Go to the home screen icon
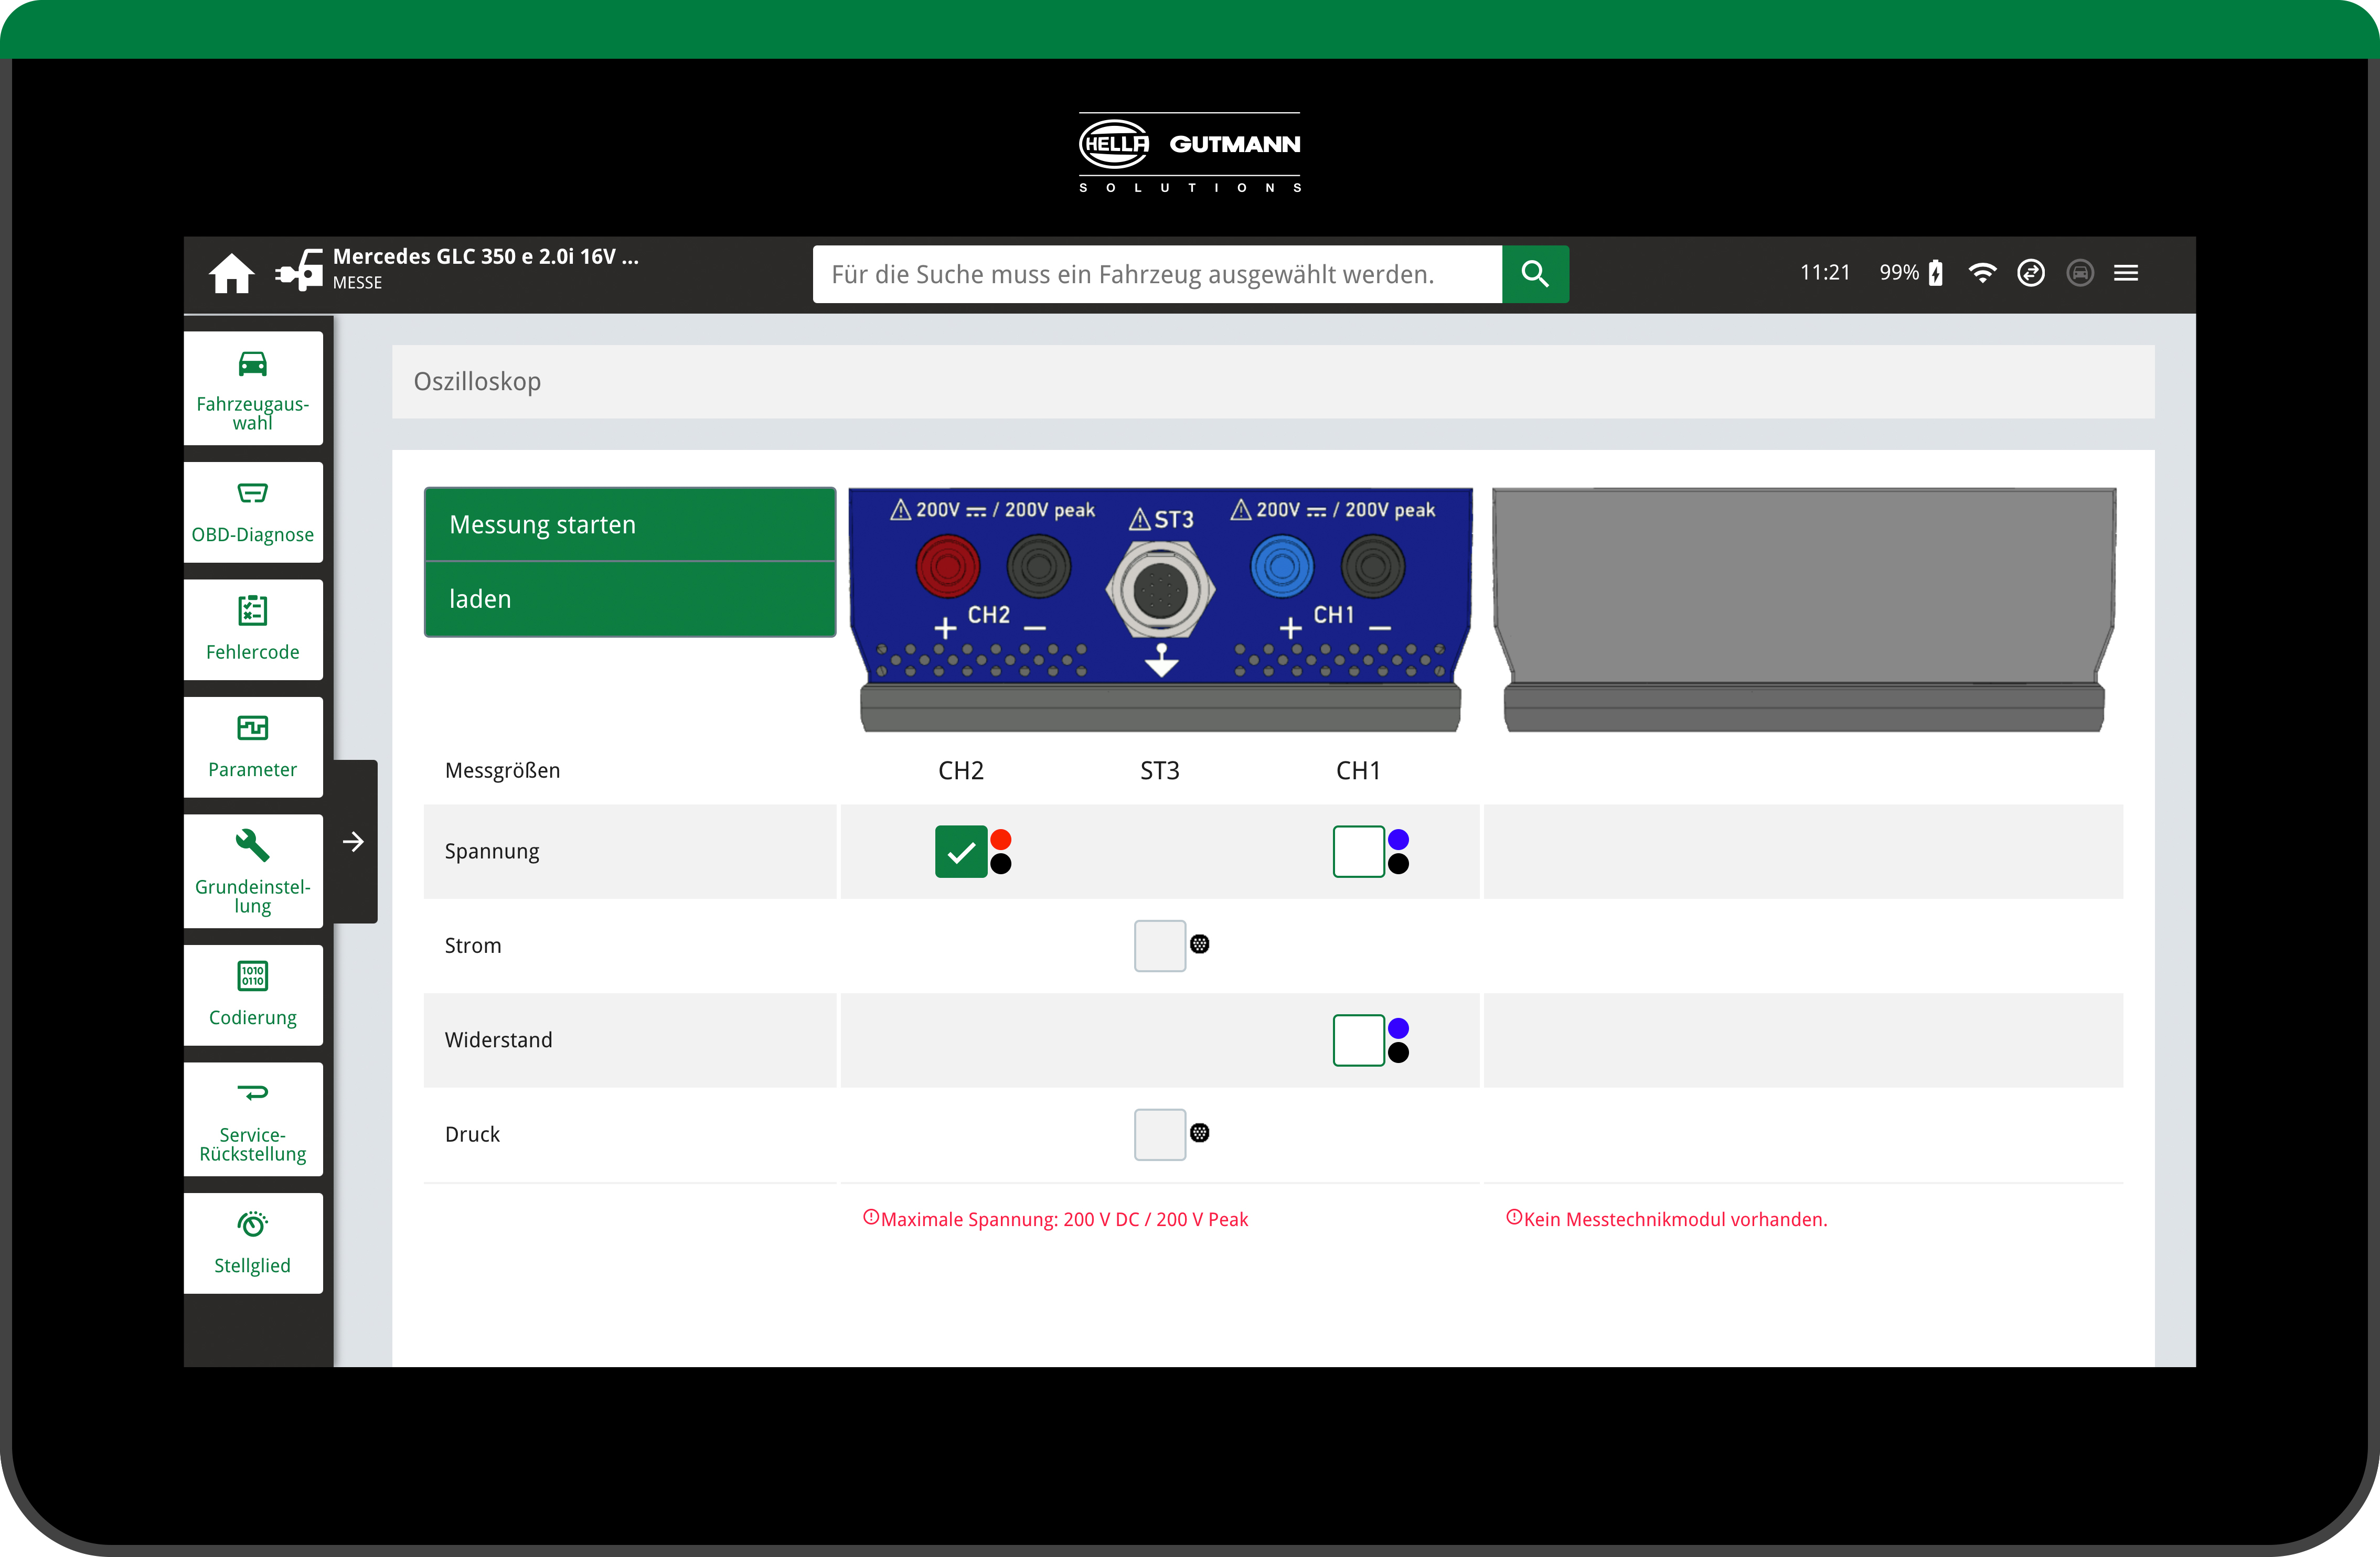Image resolution: width=2380 pixels, height=1557 pixels. pos(231,273)
